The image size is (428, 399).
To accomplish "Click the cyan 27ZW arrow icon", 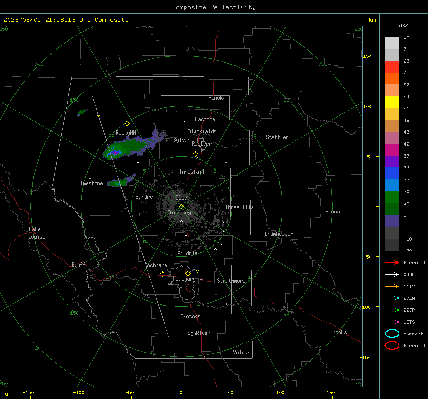I will click(x=392, y=298).
